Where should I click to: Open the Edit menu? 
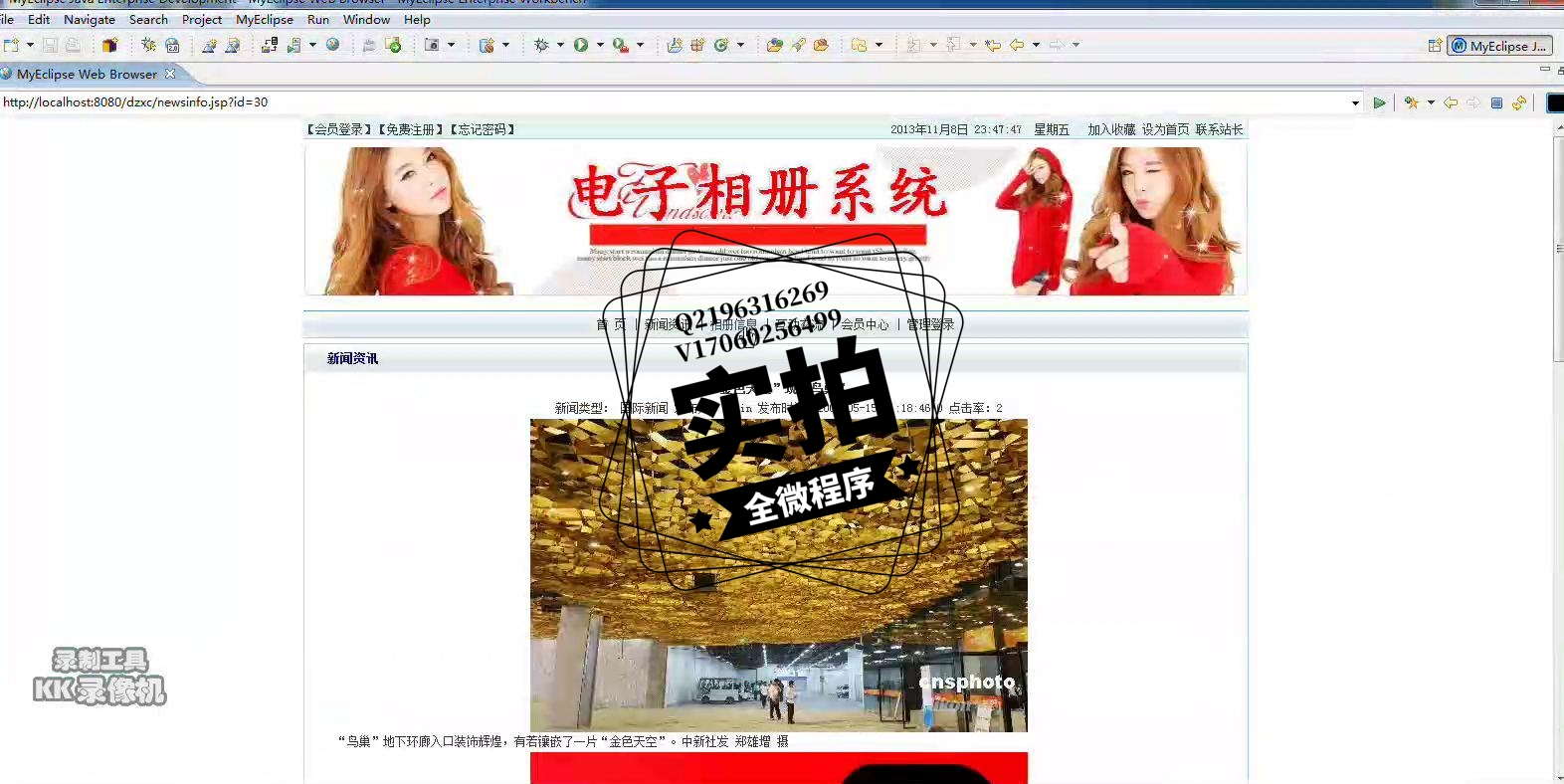39,19
